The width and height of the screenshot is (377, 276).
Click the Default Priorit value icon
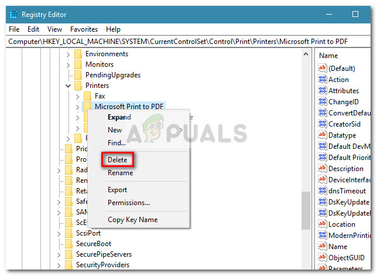pos(323,157)
